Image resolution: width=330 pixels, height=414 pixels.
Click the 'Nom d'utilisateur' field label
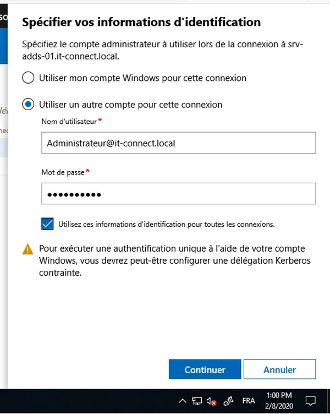click(69, 121)
